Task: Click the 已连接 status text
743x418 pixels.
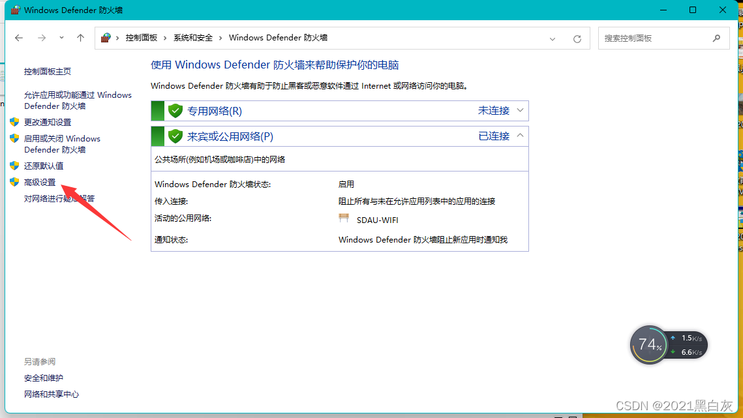Action: (x=494, y=136)
